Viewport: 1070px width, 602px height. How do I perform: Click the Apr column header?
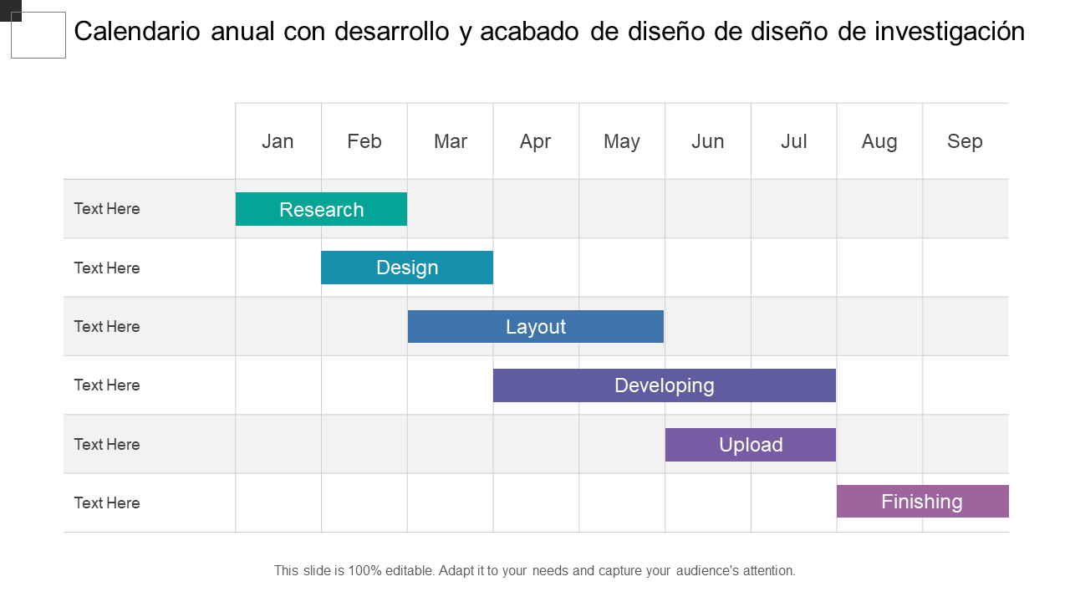536,141
